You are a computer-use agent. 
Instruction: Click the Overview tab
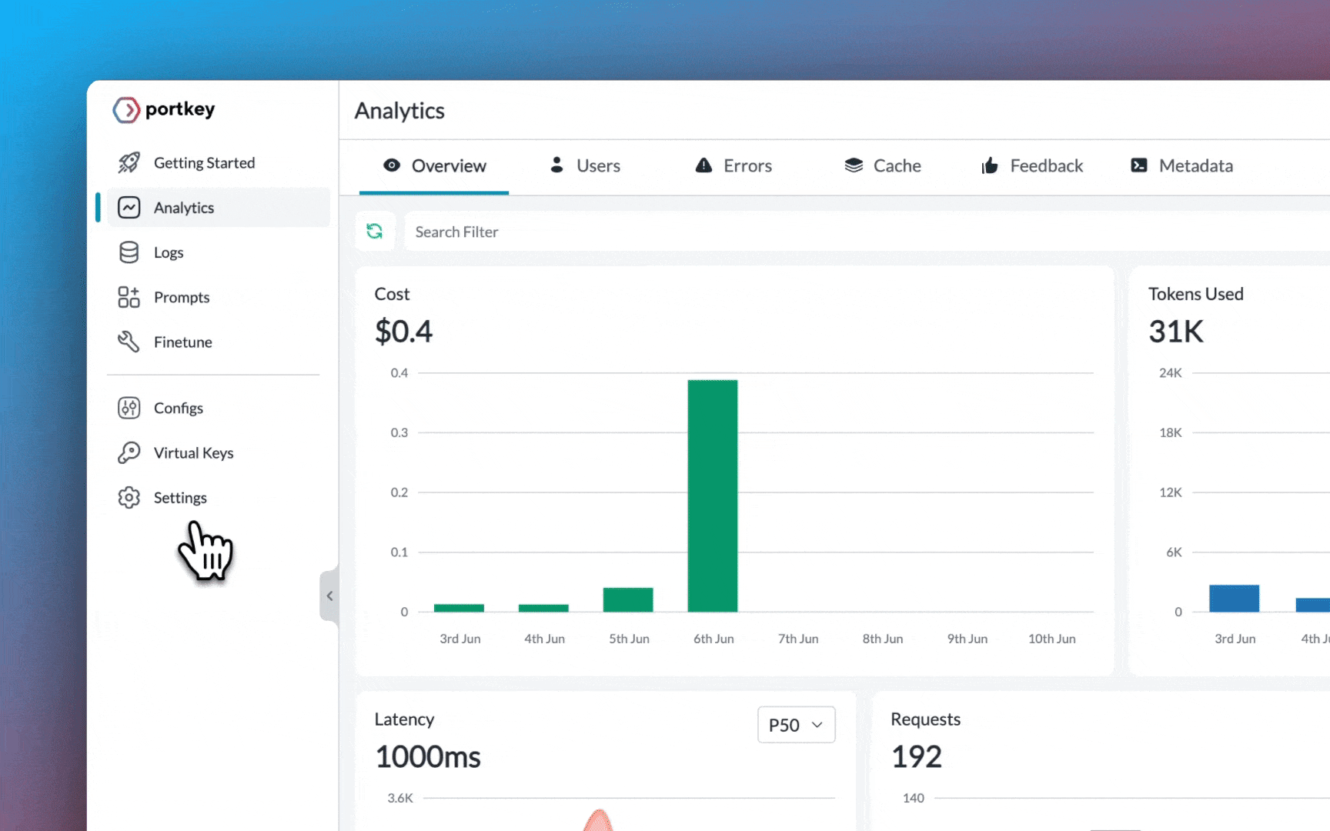pos(435,166)
